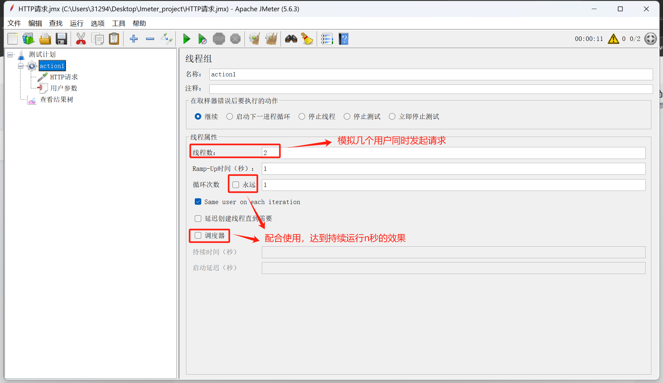Select HTTP请求 in the tree

coord(64,77)
